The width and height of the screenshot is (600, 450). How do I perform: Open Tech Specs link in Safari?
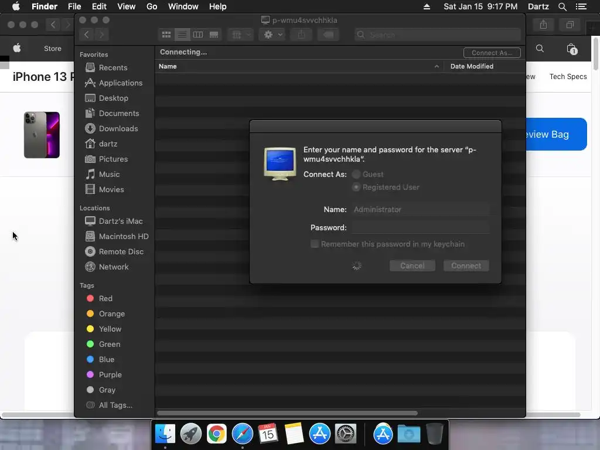click(568, 77)
